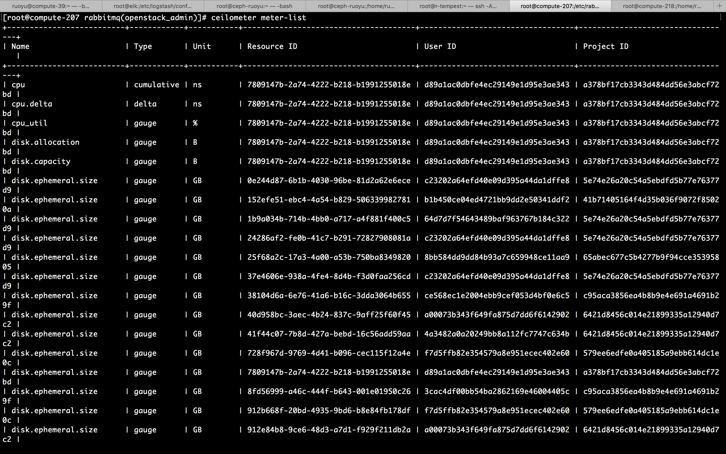This screenshot has width=726, height=454.
Task: Click the 'Project ID' column header
Action: point(606,47)
